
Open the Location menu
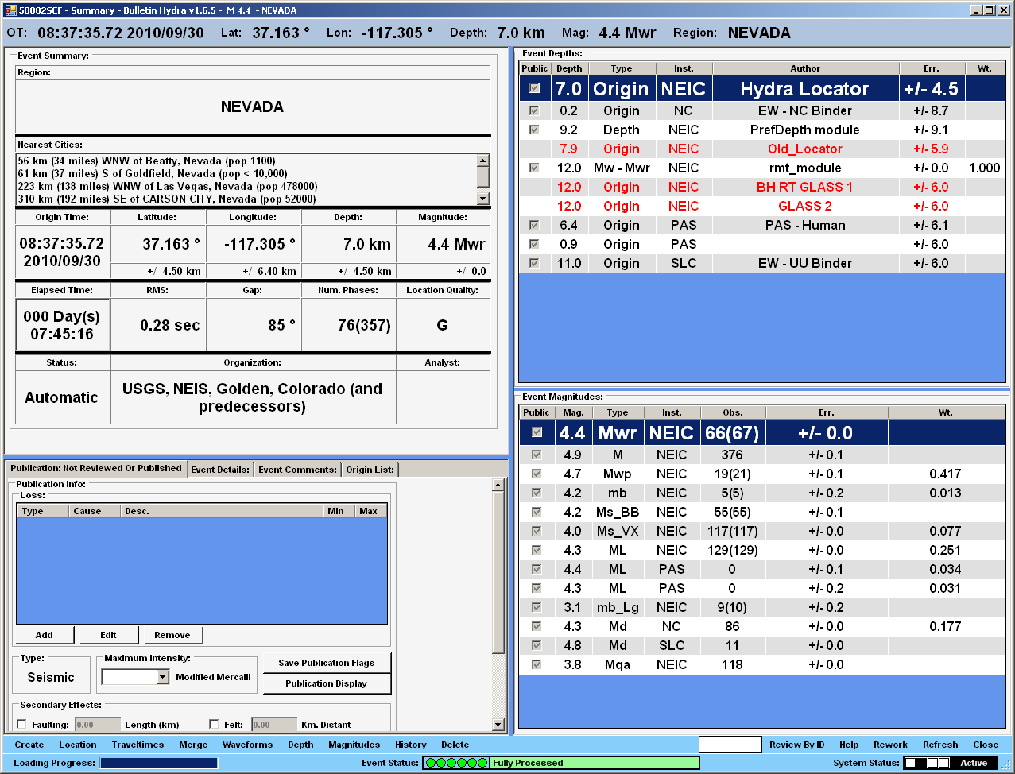78,745
